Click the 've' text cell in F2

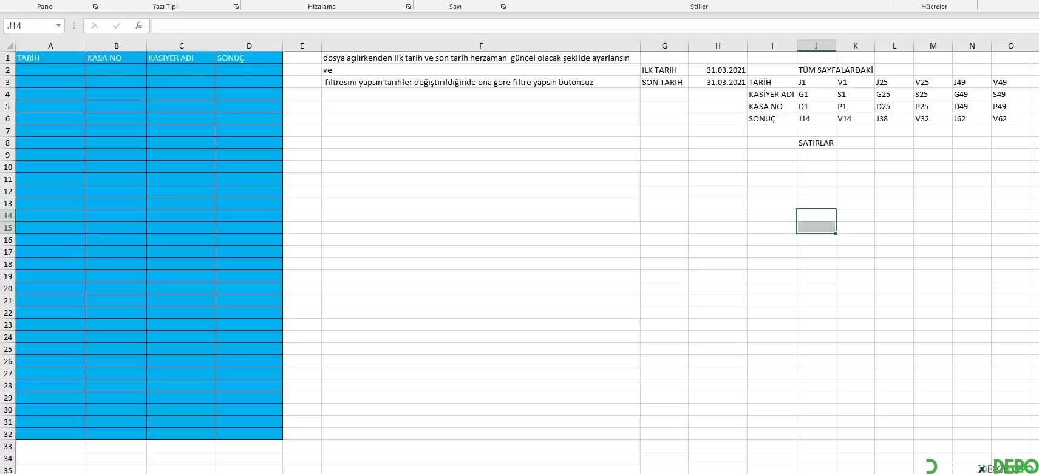481,70
